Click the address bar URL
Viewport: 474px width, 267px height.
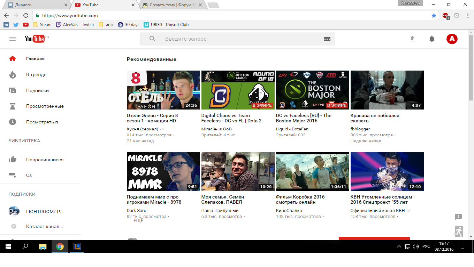(70, 15)
